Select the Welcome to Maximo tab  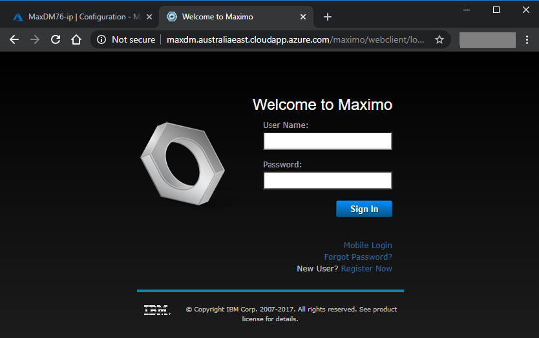pyautogui.click(x=236, y=17)
